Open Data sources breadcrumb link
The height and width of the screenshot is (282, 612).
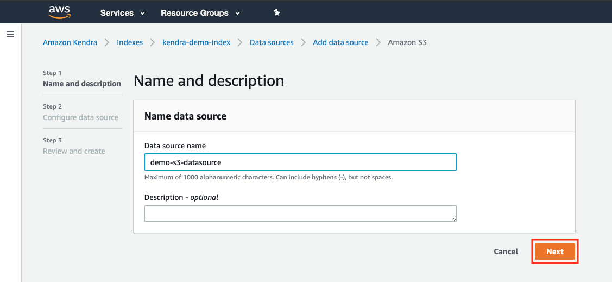[272, 42]
